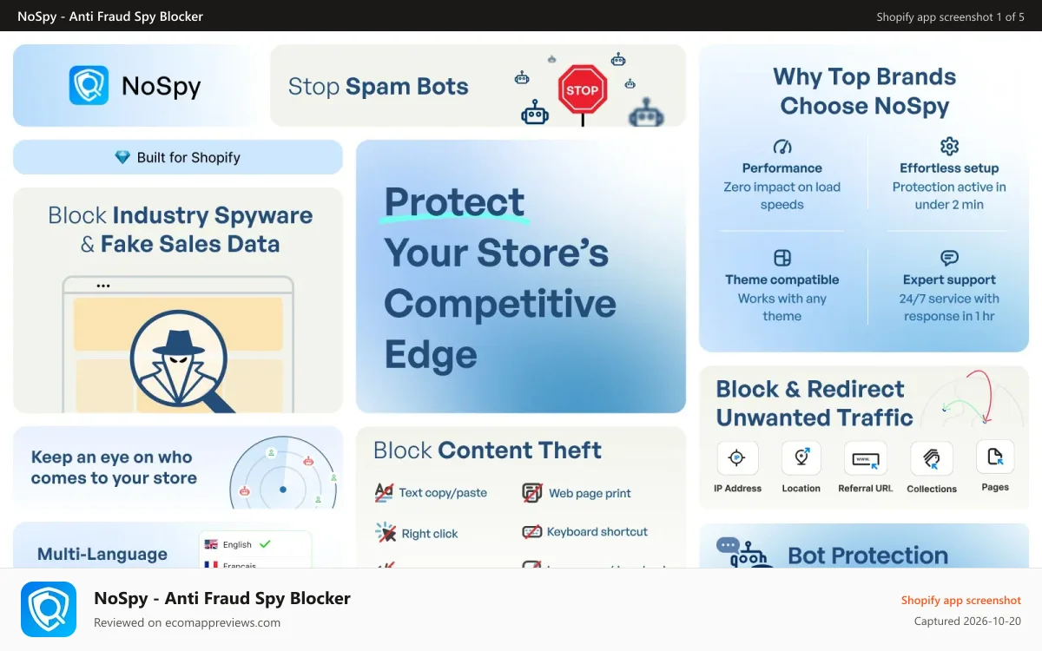Click the Web page print blocked icon
This screenshot has width=1042, height=651.
pos(532,493)
